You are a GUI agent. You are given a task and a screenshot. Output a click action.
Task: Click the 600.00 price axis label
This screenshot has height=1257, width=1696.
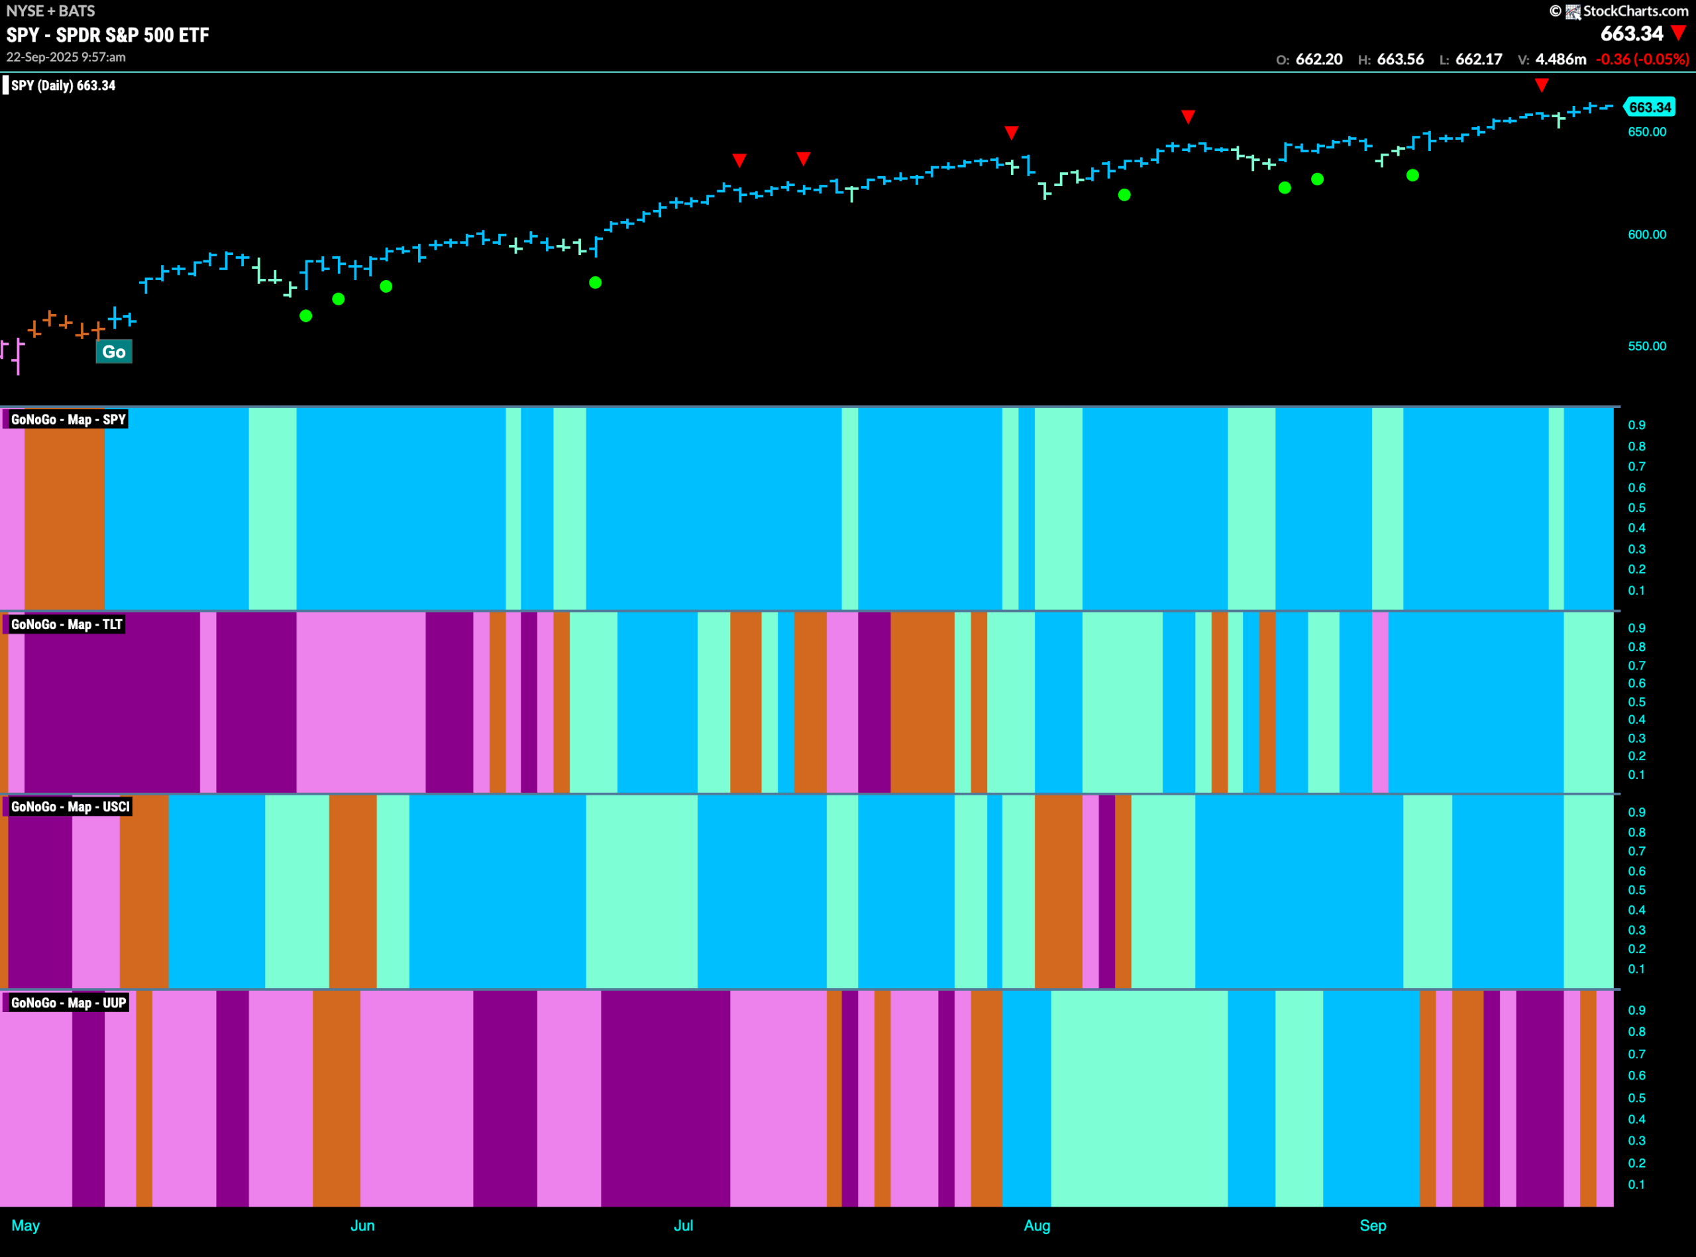point(1646,234)
